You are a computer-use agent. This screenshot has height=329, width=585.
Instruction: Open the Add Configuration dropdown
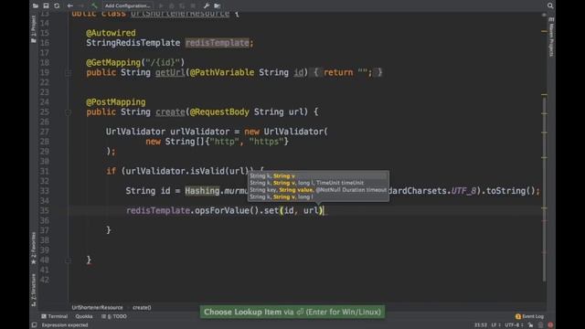pyautogui.click(x=127, y=5)
